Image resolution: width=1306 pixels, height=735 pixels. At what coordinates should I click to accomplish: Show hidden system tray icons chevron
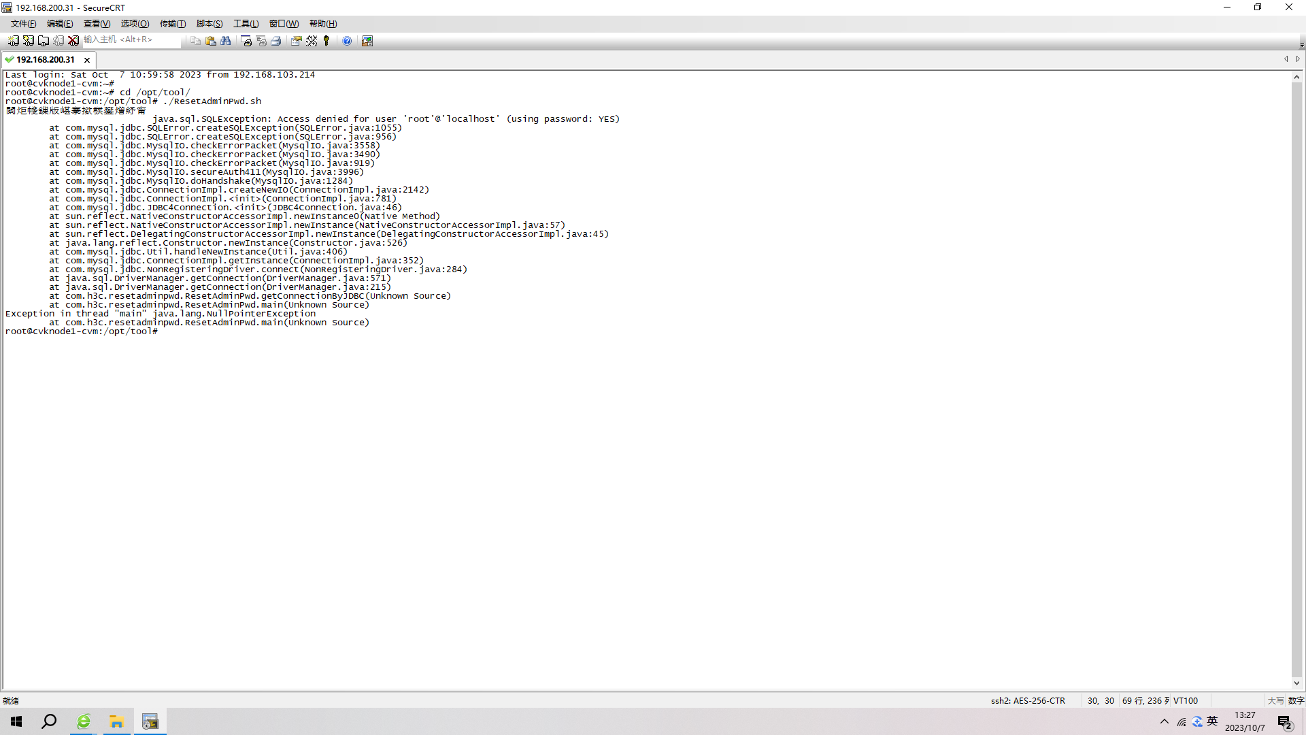(x=1165, y=721)
